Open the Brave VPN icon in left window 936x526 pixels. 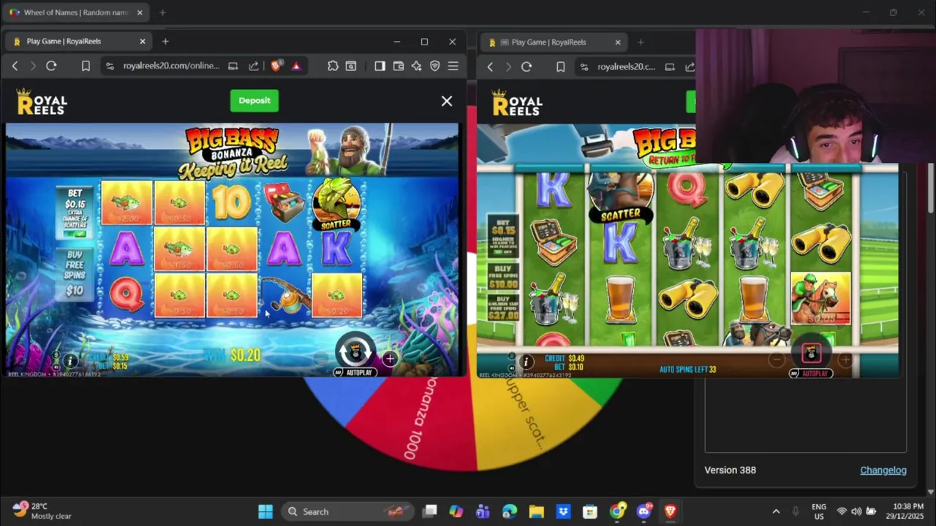(435, 66)
